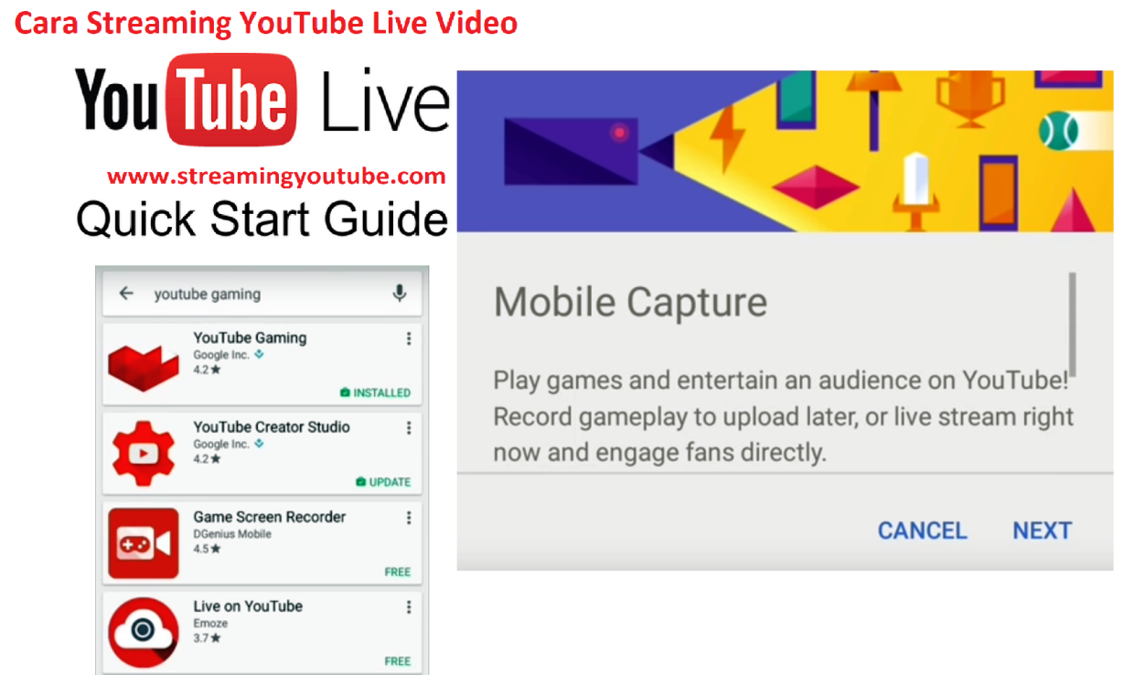This screenshot has height=675, width=1123.
Task: Tap UPDATE for YouTube Creator Studio
Action: (383, 482)
